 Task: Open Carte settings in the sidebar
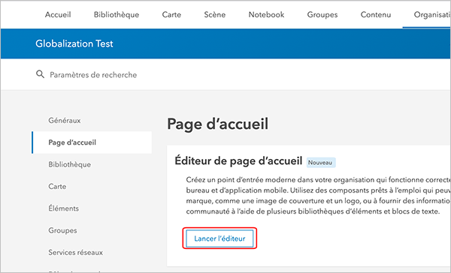click(57, 187)
